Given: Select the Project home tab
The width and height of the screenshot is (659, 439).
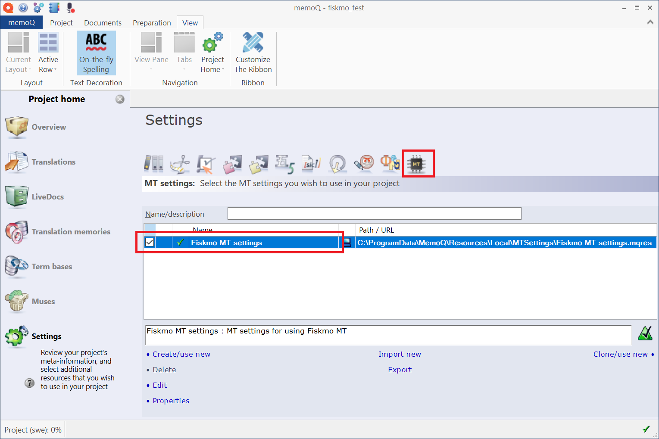Looking at the screenshot, I should 56,99.
